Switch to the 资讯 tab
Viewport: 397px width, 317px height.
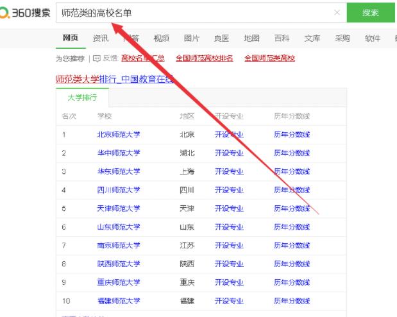point(101,39)
